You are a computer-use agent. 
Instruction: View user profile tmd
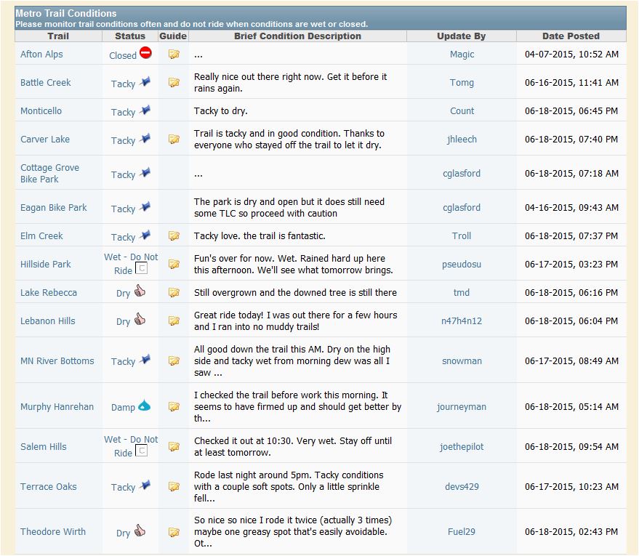pyautogui.click(x=462, y=292)
